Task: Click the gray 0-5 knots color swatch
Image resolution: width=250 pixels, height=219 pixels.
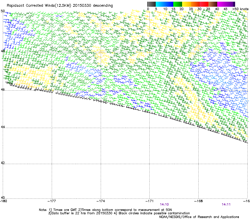Action: 151,4
